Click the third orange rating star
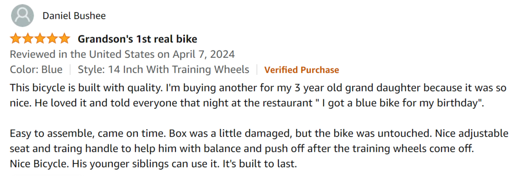 pos(40,39)
